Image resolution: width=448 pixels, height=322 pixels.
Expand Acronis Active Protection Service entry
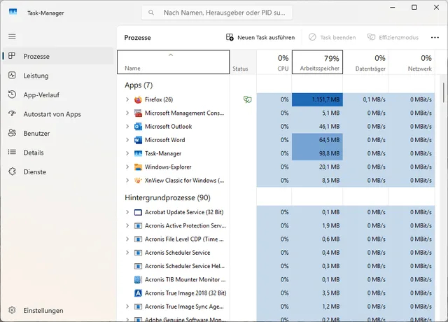click(x=127, y=225)
